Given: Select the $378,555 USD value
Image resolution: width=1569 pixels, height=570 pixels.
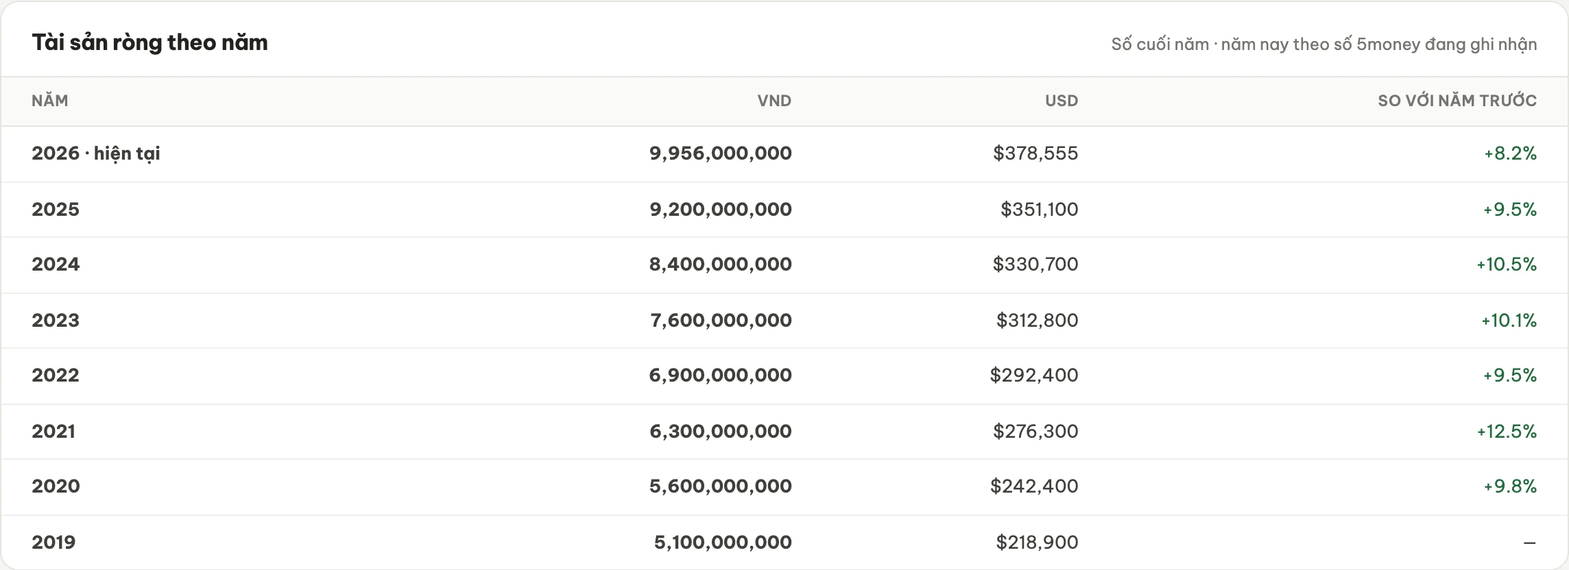Looking at the screenshot, I should (x=1035, y=153).
